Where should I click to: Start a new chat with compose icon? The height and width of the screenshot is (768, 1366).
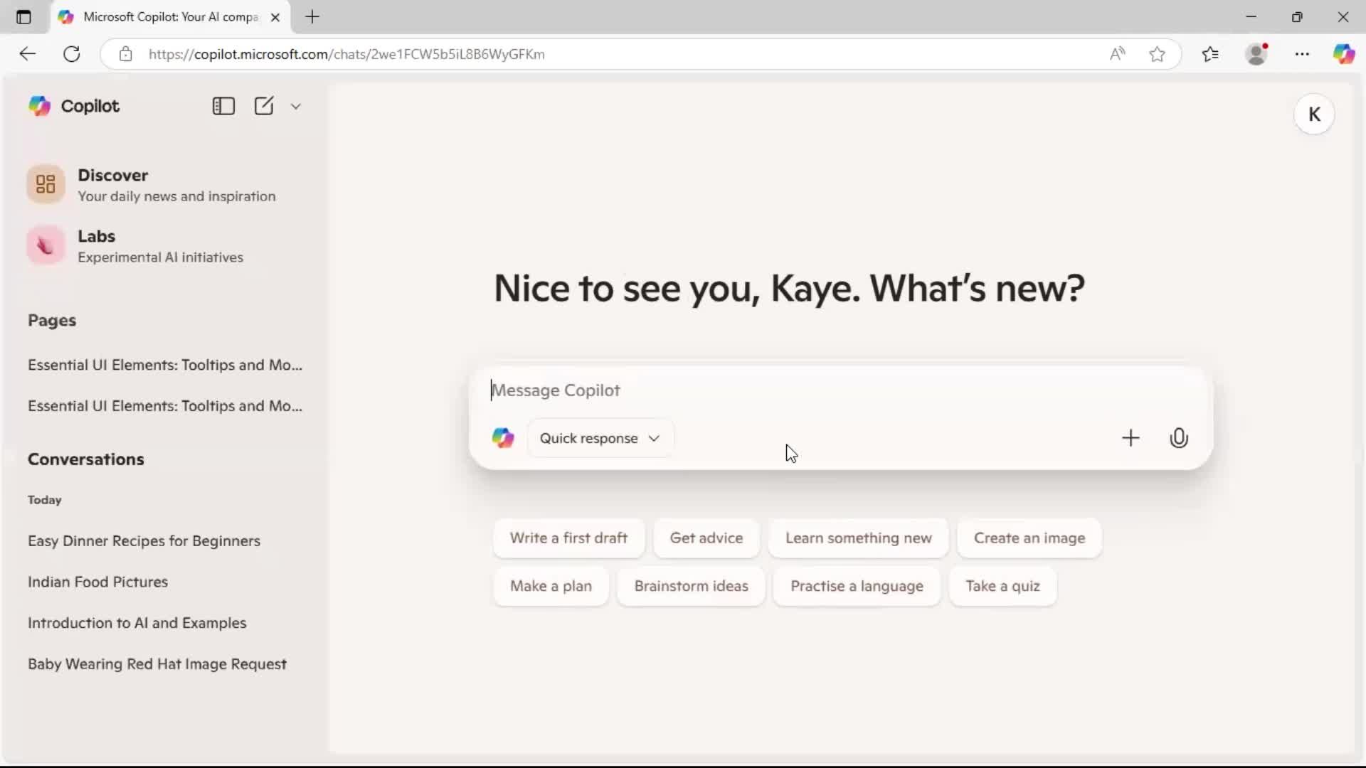point(264,106)
